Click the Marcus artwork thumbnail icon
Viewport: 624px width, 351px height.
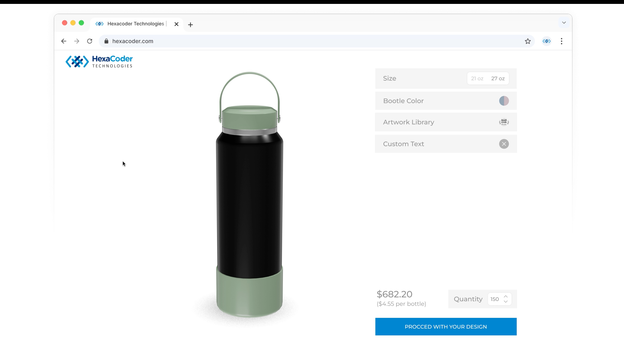coord(504,122)
